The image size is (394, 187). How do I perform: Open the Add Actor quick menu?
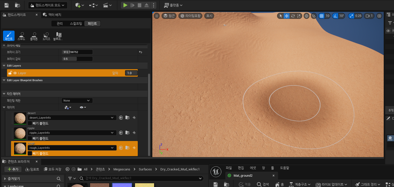[80, 5]
